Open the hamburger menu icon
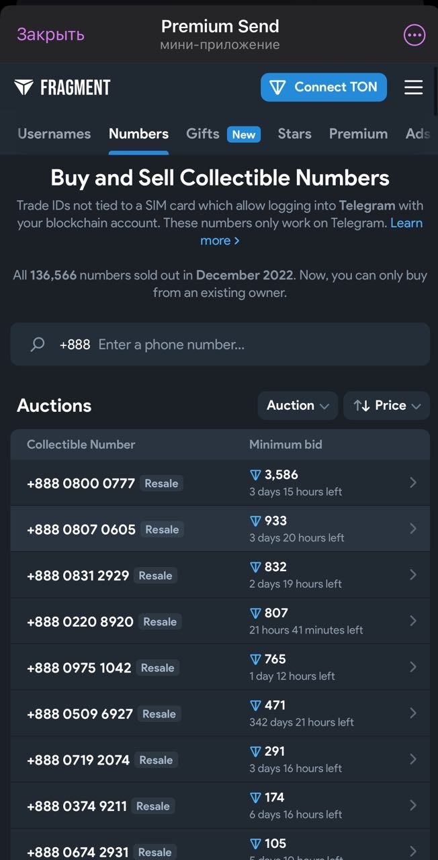Screen dimensions: 438x860 (x=414, y=87)
